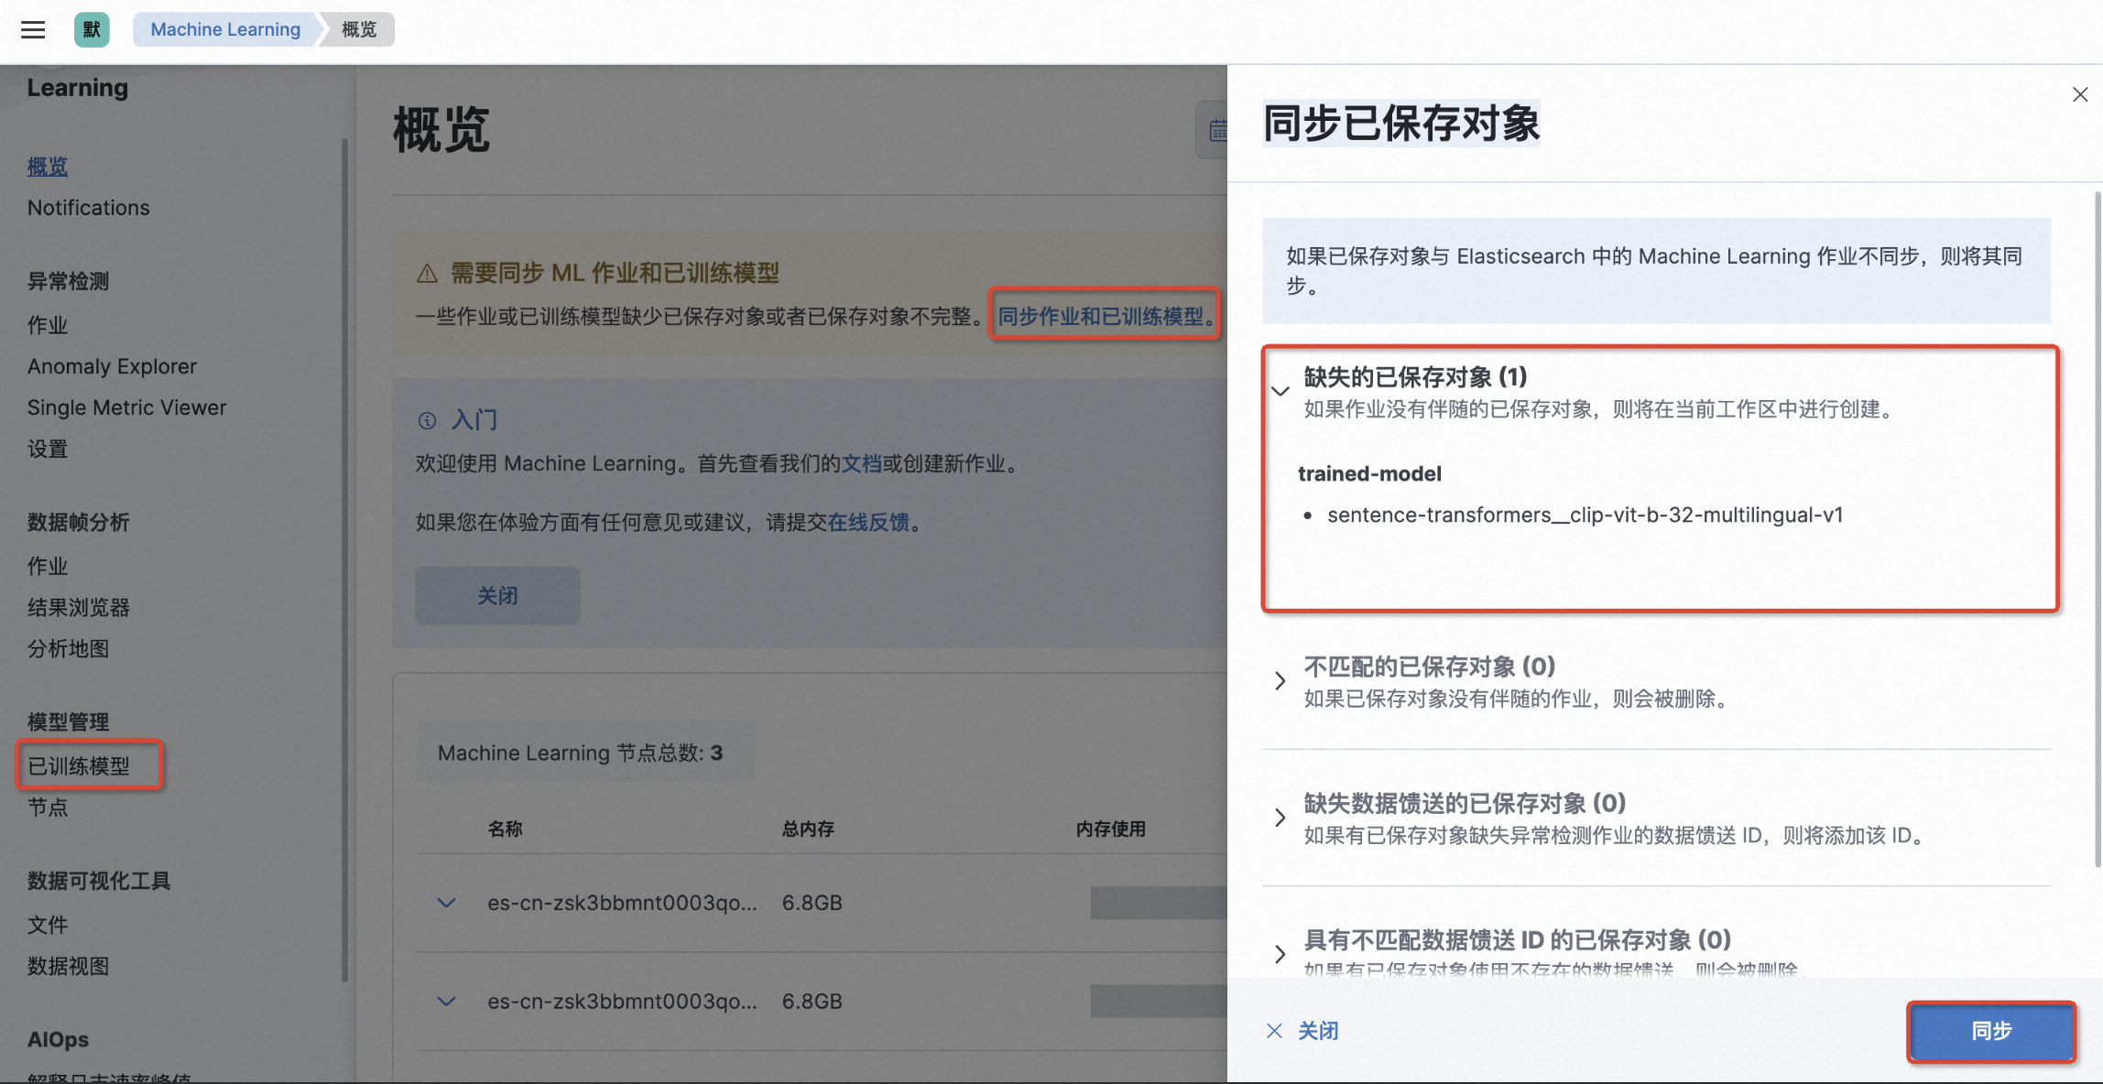Click the calendar icon beside 概览 heading
Screen dimensions: 2103x1084
(x=1217, y=131)
